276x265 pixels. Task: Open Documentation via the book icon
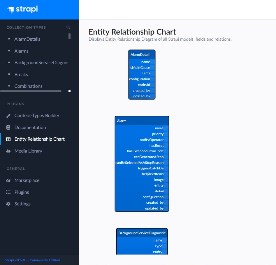8,127
